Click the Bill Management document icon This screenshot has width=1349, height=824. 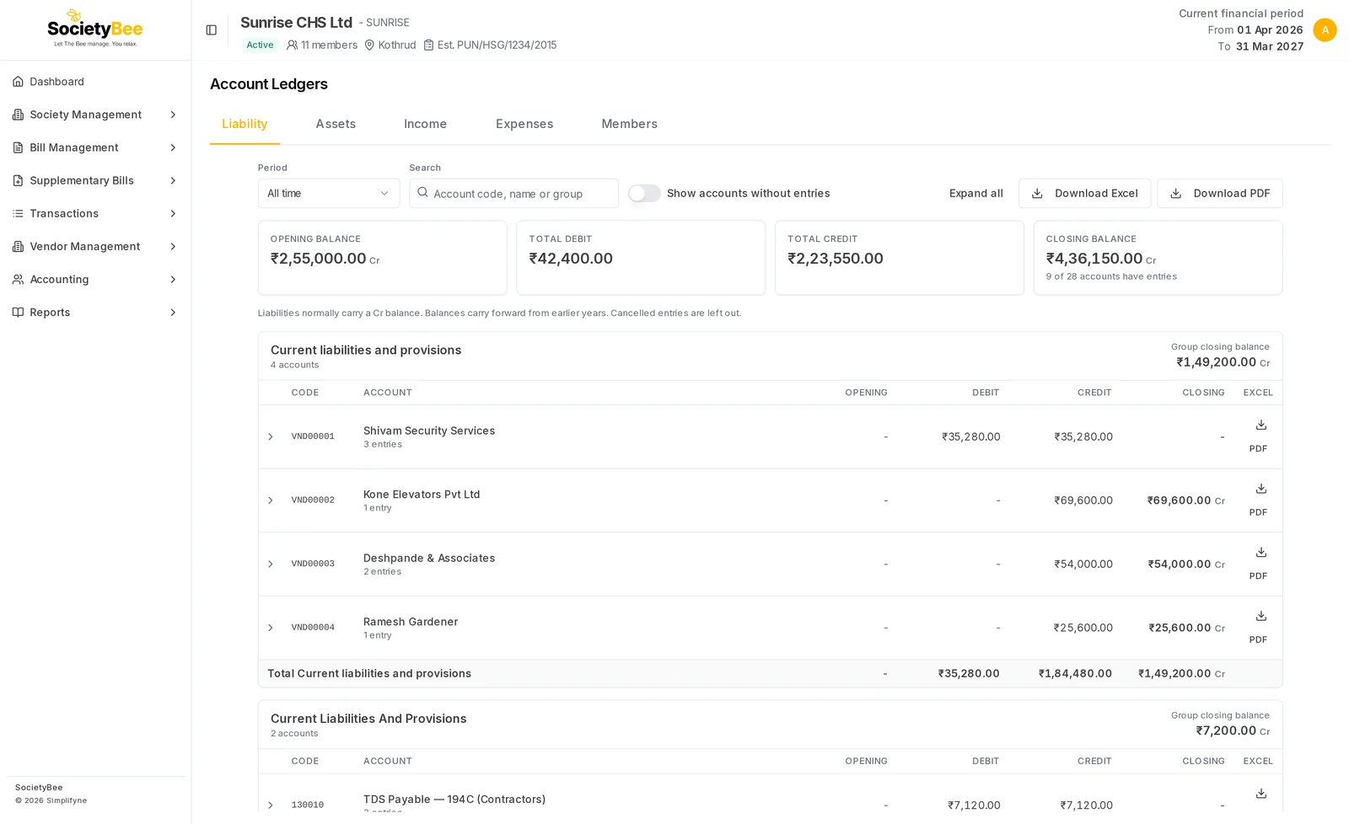click(18, 147)
